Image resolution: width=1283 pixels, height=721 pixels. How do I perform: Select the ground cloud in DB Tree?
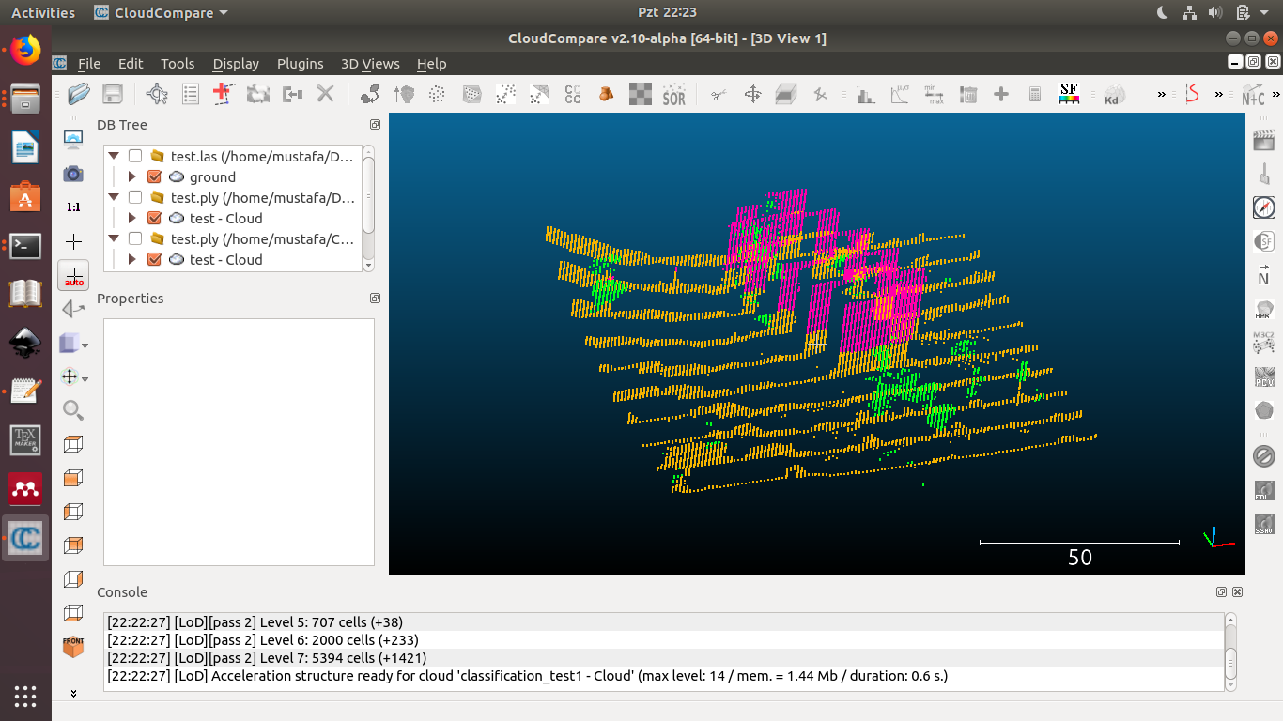point(212,177)
